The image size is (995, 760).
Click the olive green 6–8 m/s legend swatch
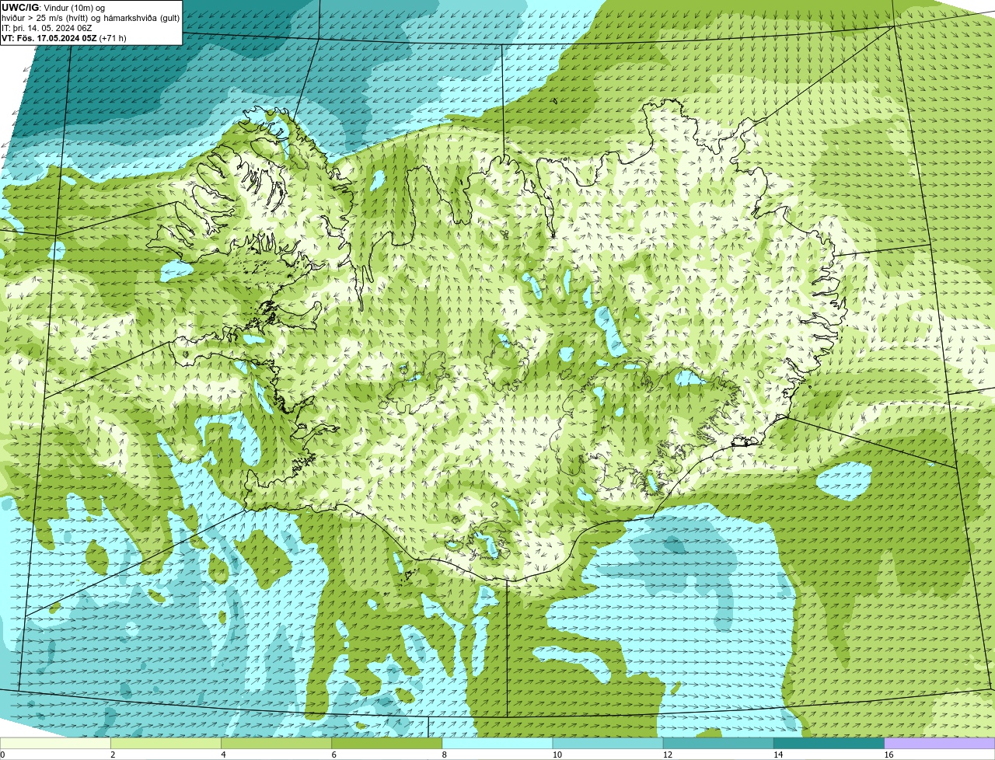(x=387, y=743)
